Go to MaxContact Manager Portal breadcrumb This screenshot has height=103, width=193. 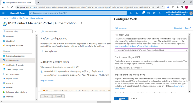click(31, 18)
